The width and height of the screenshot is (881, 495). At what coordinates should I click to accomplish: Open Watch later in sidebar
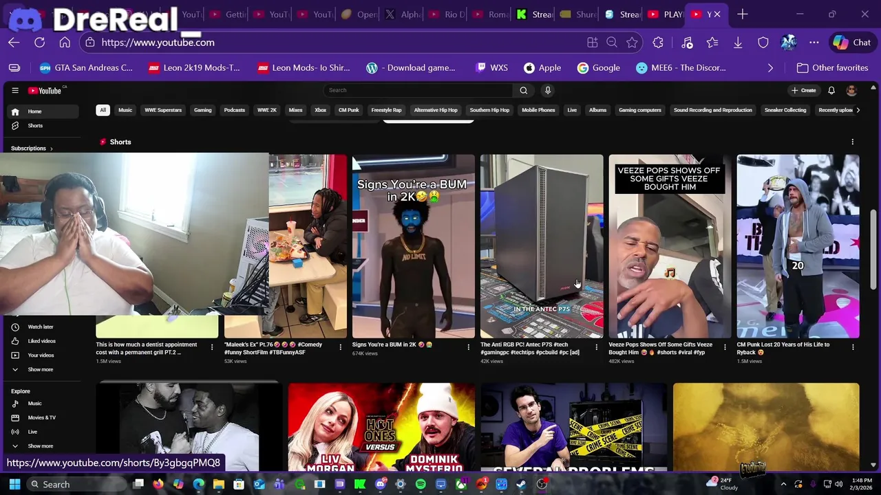coord(42,327)
